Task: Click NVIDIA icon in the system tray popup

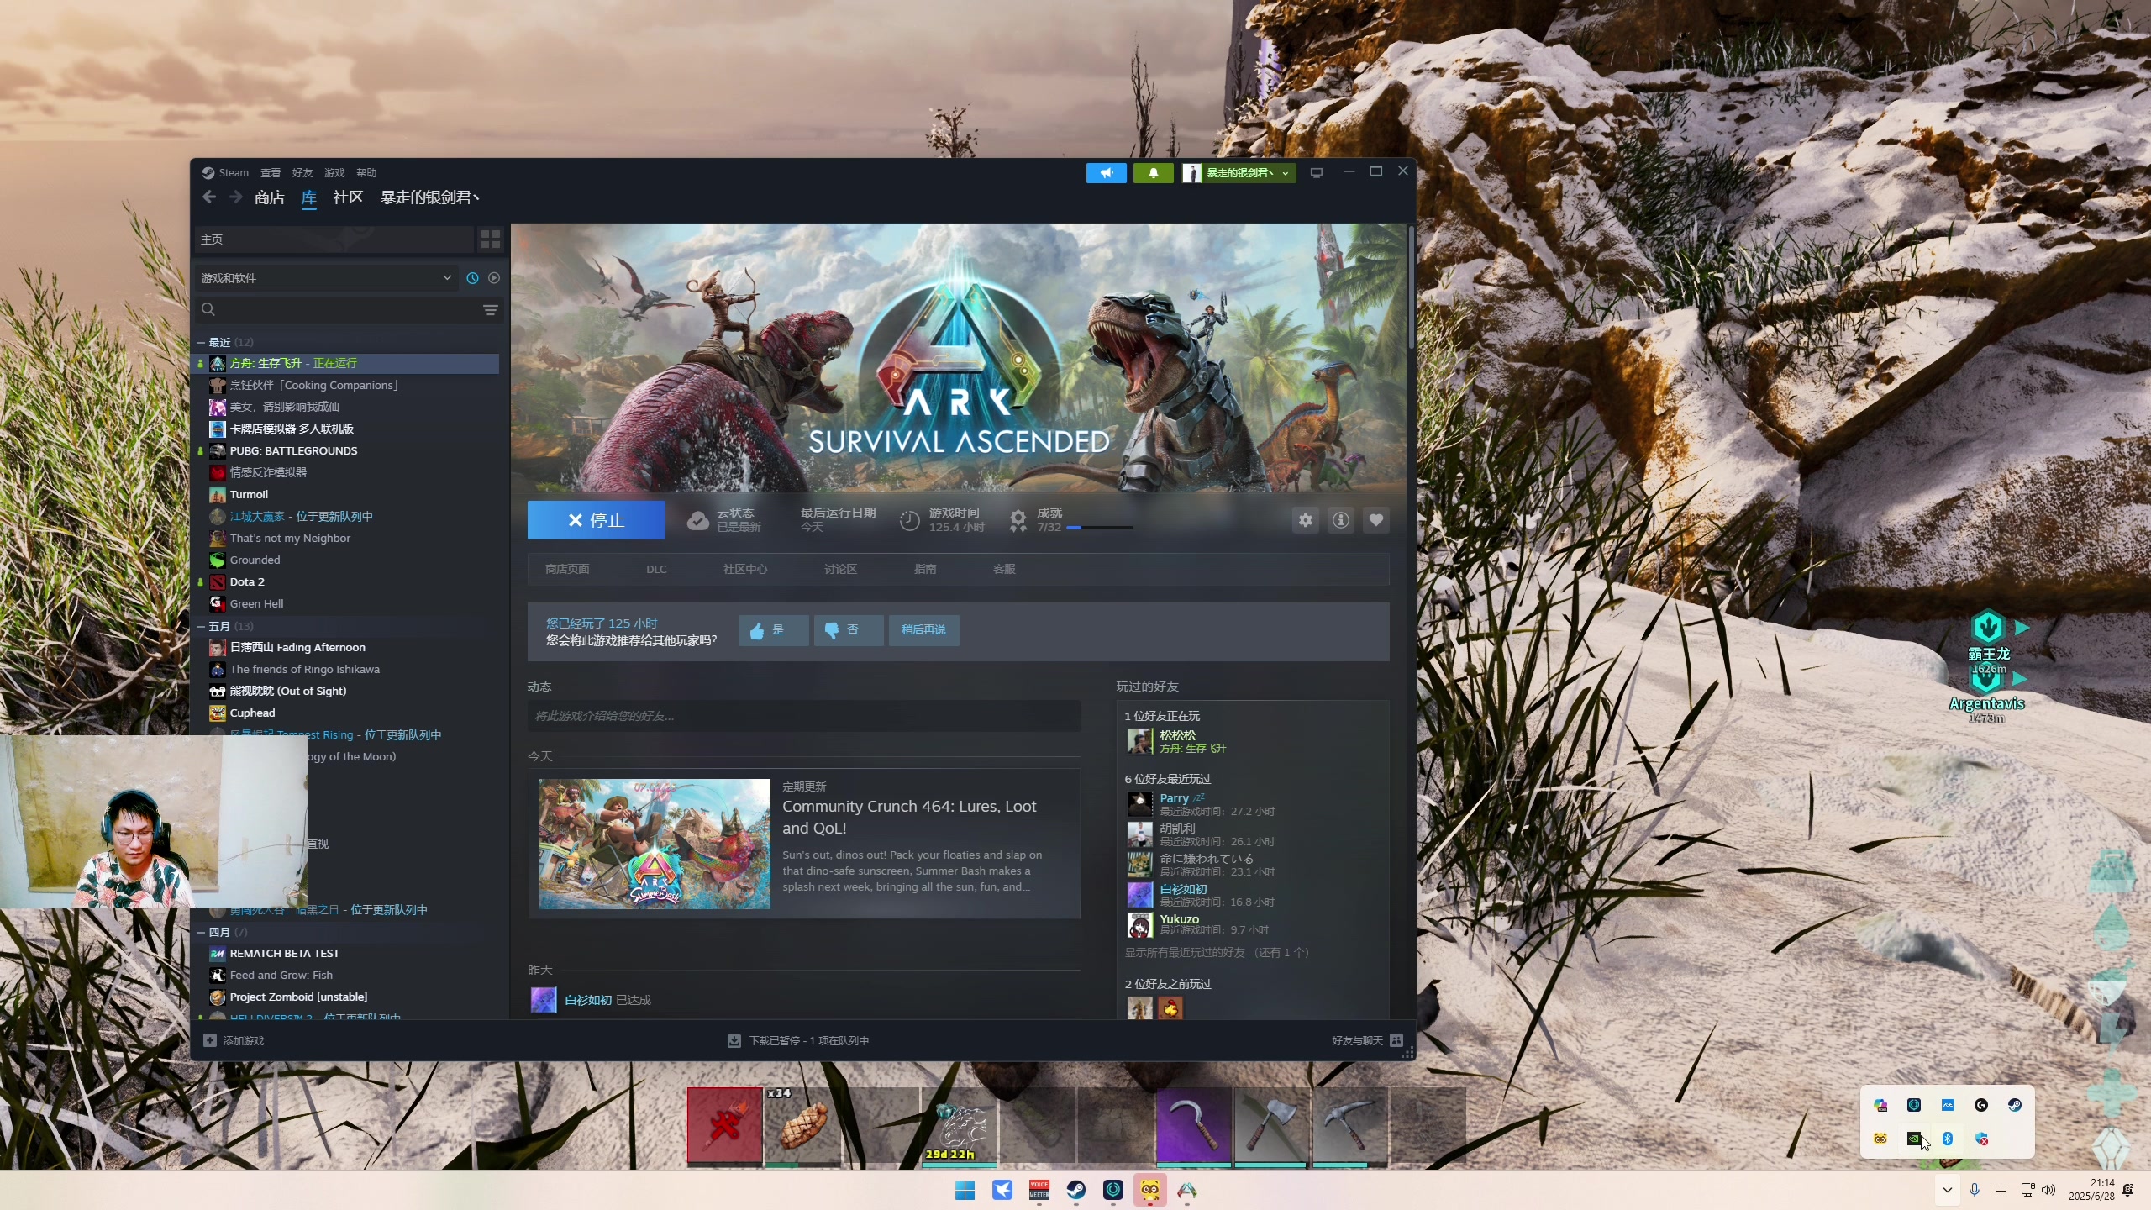Action: [1914, 1139]
